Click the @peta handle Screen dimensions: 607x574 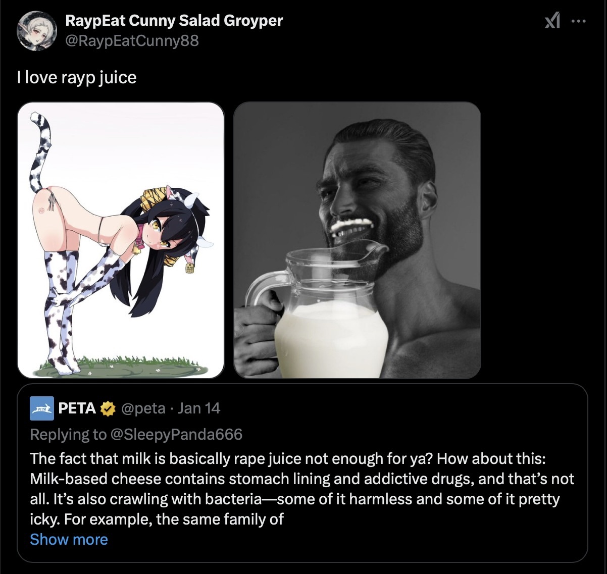point(143,408)
